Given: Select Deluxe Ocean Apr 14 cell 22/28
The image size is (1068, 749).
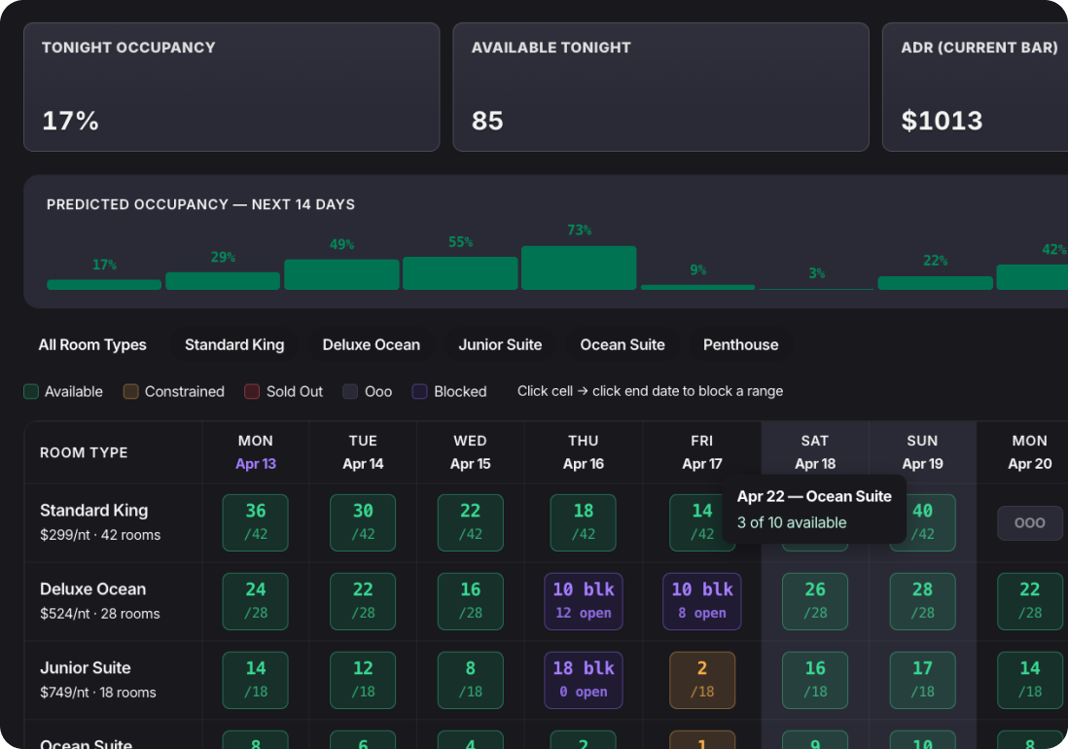Looking at the screenshot, I should click(363, 601).
